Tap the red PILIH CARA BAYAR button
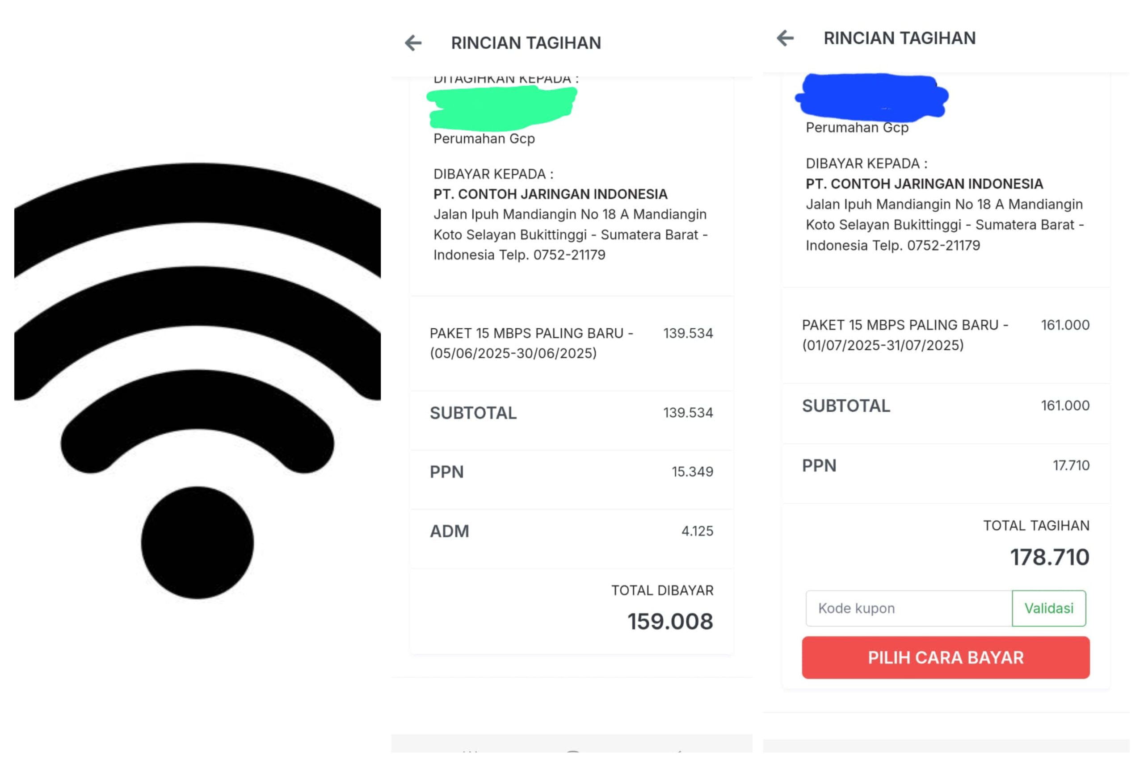The width and height of the screenshot is (1144, 762). point(945,657)
